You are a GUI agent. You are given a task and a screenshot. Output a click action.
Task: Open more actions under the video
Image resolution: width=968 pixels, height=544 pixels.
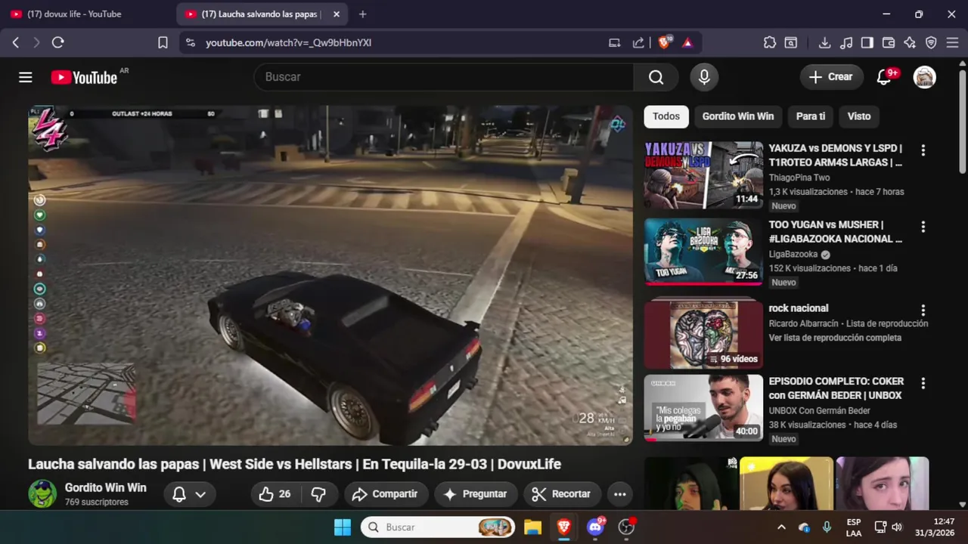point(619,494)
